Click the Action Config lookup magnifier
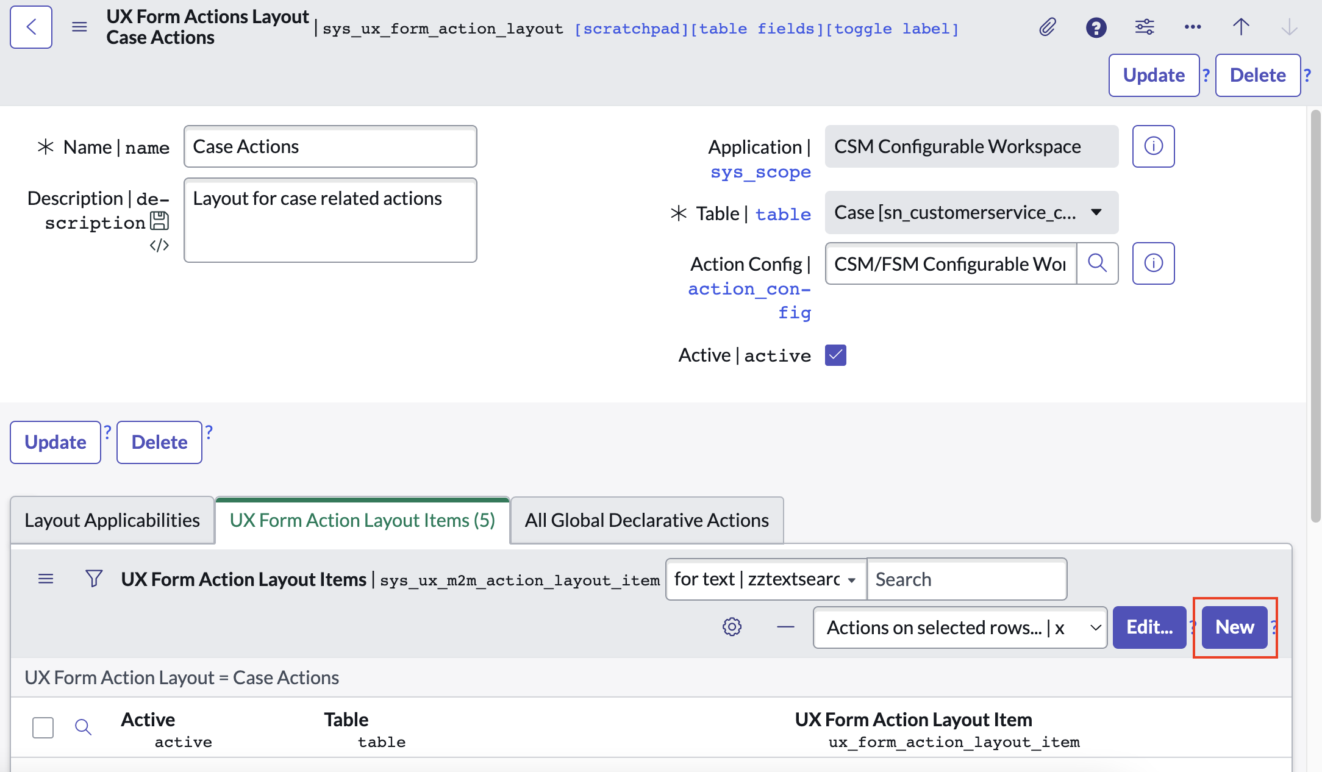 pos(1097,263)
